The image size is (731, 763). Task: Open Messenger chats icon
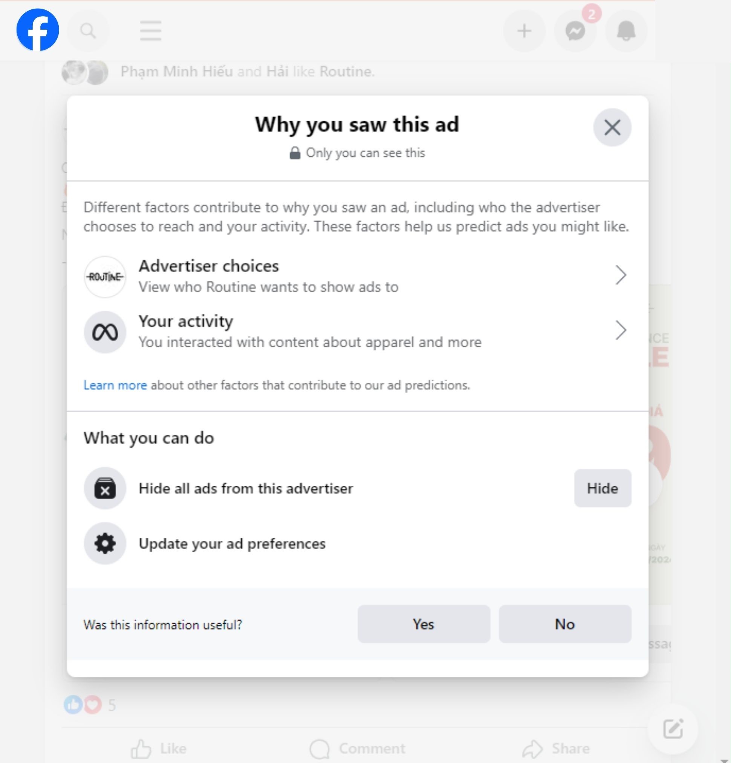(x=575, y=31)
